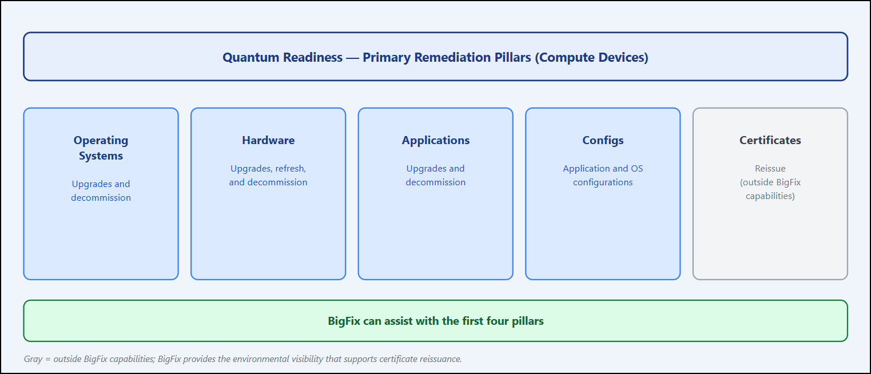Click the gray legend footnote text
This screenshot has height=374, width=871.
(242, 359)
